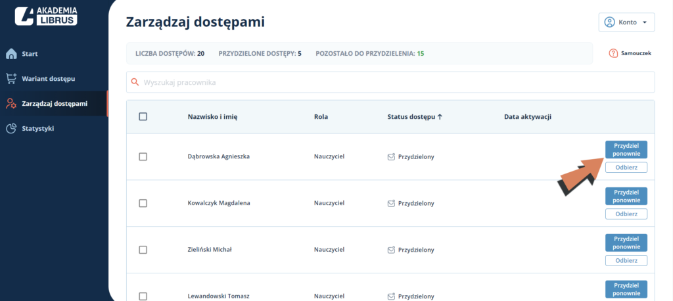Open the Konto dropdown arrow
The width and height of the screenshot is (673, 301).
click(x=644, y=23)
